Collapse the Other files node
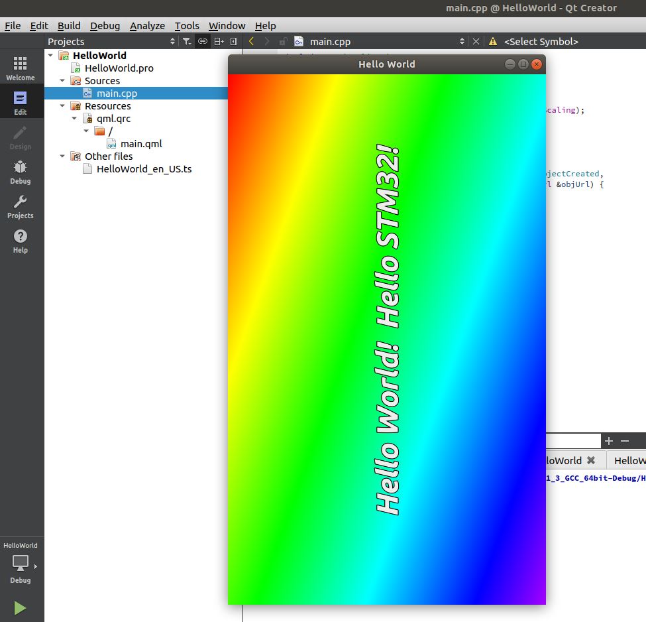 62,156
